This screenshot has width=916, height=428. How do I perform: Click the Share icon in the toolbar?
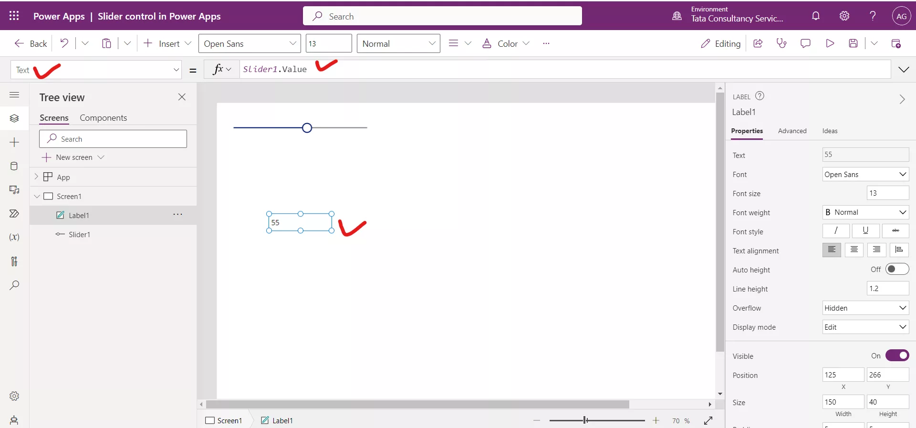pos(758,43)
